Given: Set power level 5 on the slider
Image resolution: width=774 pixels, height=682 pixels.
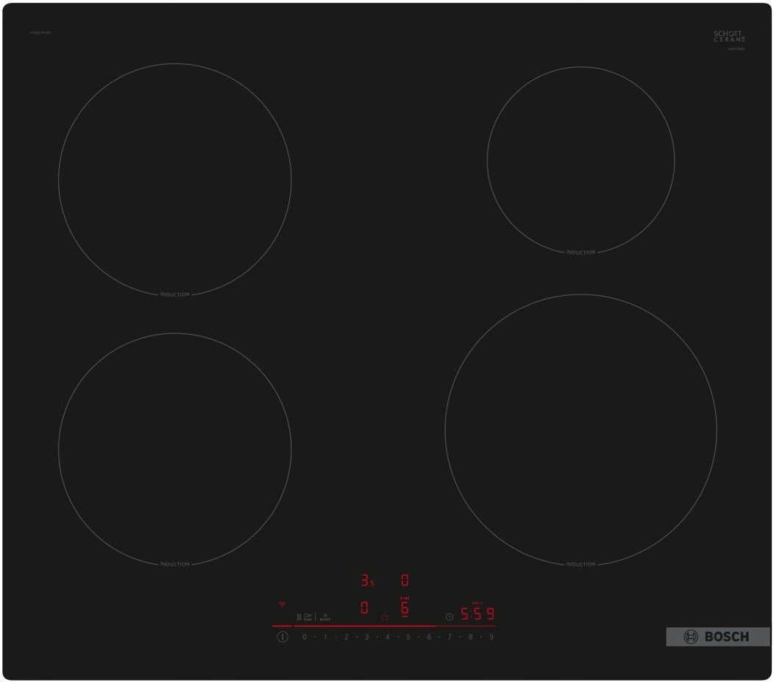Looking at the screenshot, I should click(x=408, y=636).
